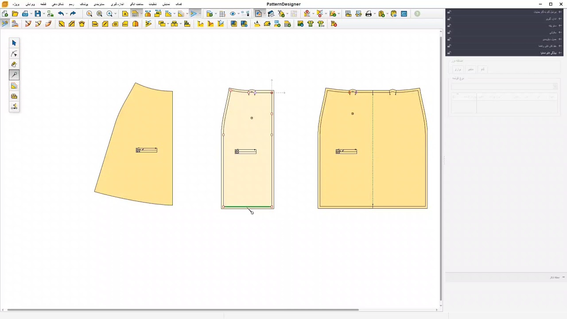Select the point edit tool below the pointer
567x319 pixels.
(14, 54)
